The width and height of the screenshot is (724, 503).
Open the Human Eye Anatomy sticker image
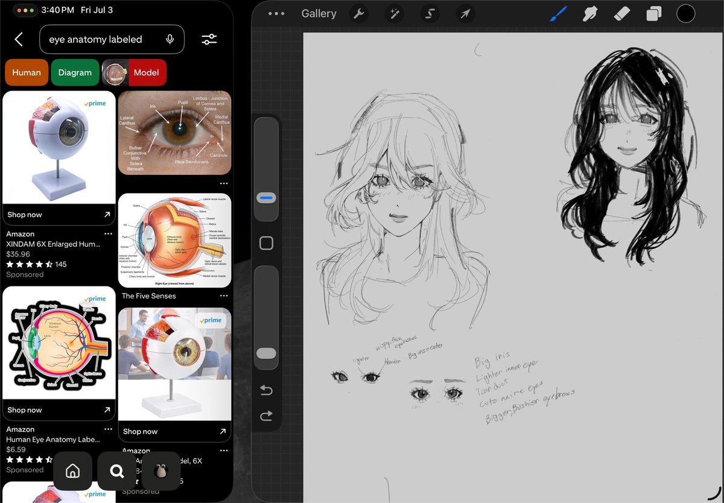(59, 343)
